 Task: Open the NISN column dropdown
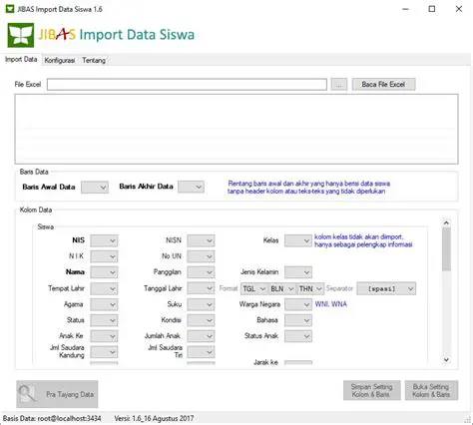(x=201, y=240)
